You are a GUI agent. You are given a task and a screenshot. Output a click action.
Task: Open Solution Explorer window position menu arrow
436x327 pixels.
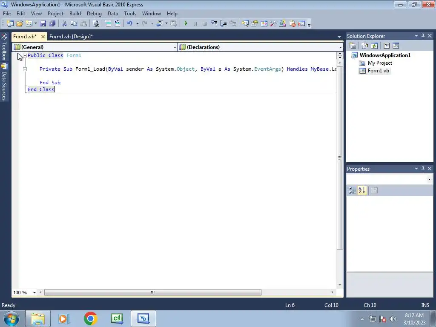tap(416, 36)
